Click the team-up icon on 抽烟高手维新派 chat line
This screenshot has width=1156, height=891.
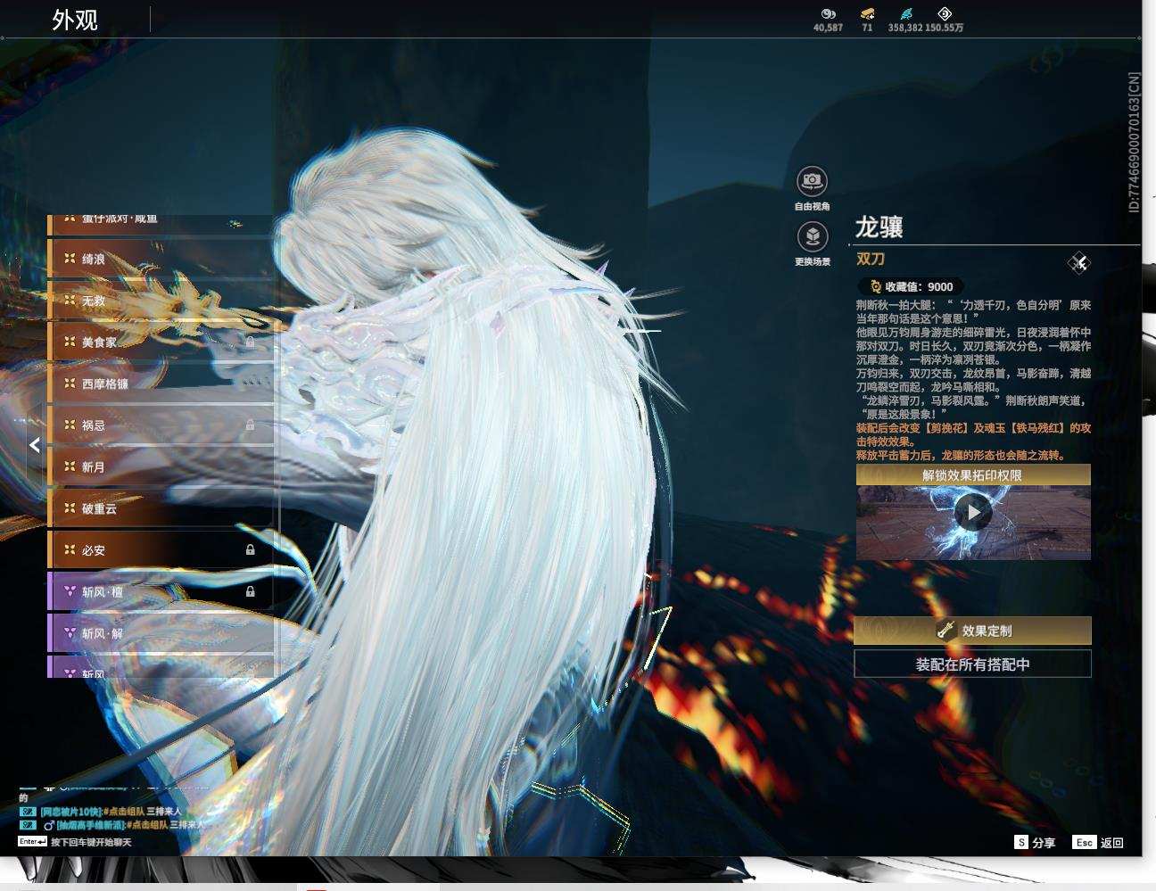point(28,825)
